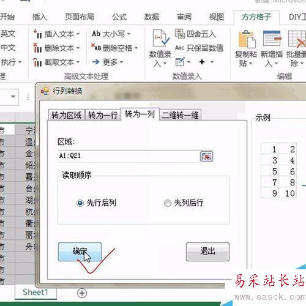
Task: Expand the 截取文本 dropdown arrow
Action: point(78,62)
